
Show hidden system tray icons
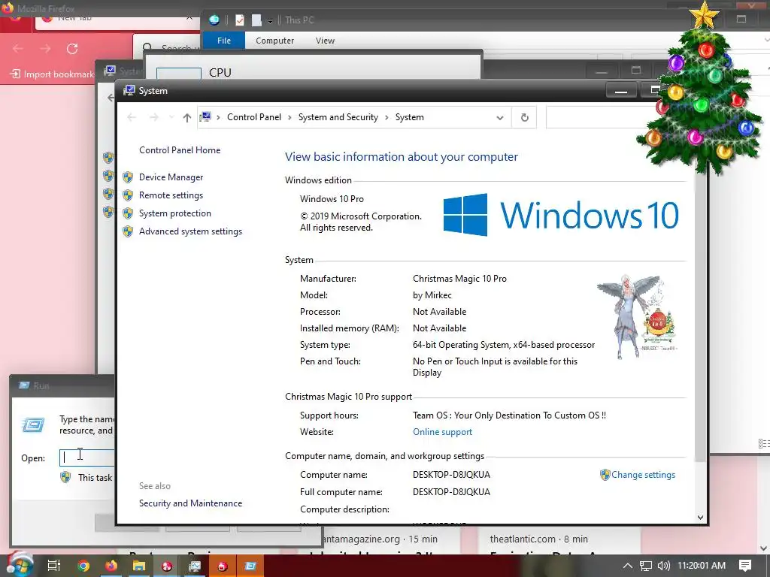coord(628,566)
